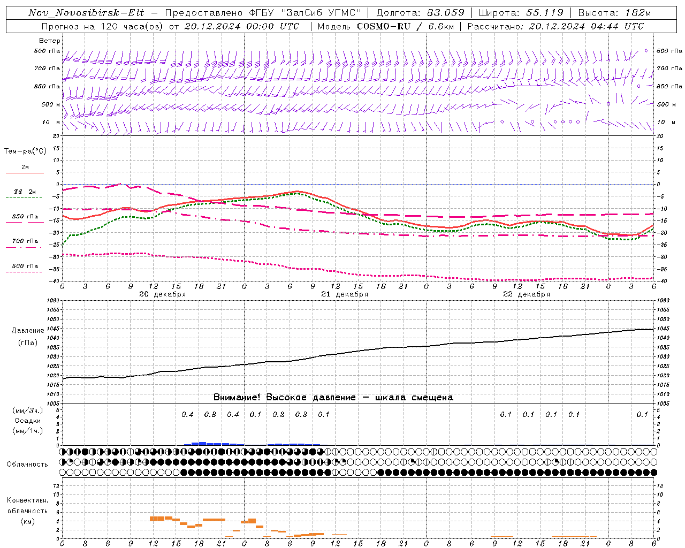Click the Осадки panel label
Image resolution: width=685 pixels, height=548 pixels.
click(x=27, y=421)
